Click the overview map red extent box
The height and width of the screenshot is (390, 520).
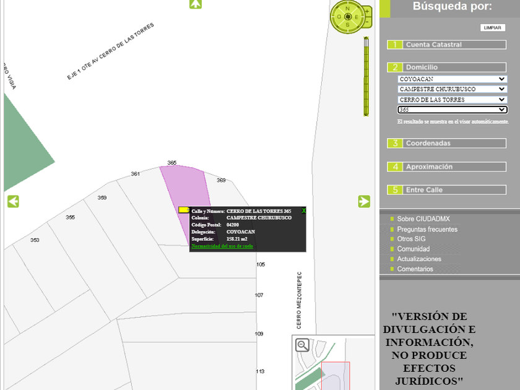336,376
